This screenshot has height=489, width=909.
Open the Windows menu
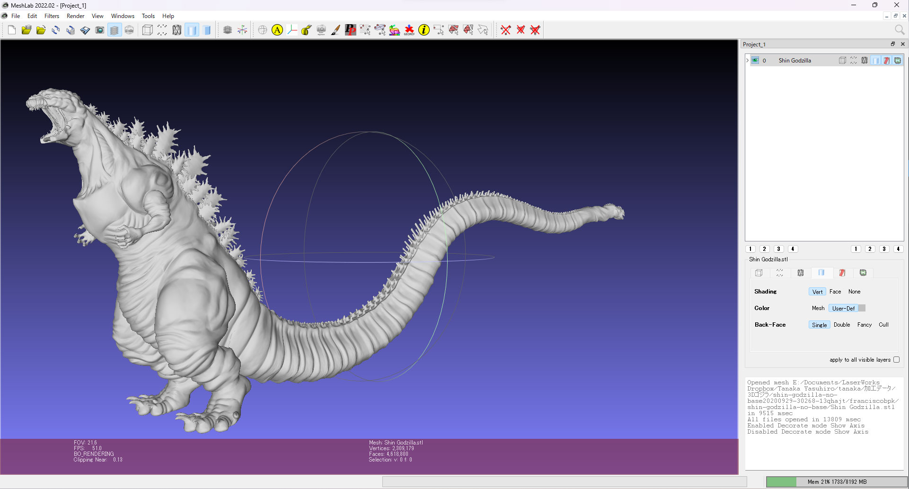(123, 16)
